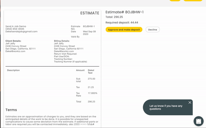Click the subtotal value 275.00
Screen dimensions: 206x128
tap(91, 79)
